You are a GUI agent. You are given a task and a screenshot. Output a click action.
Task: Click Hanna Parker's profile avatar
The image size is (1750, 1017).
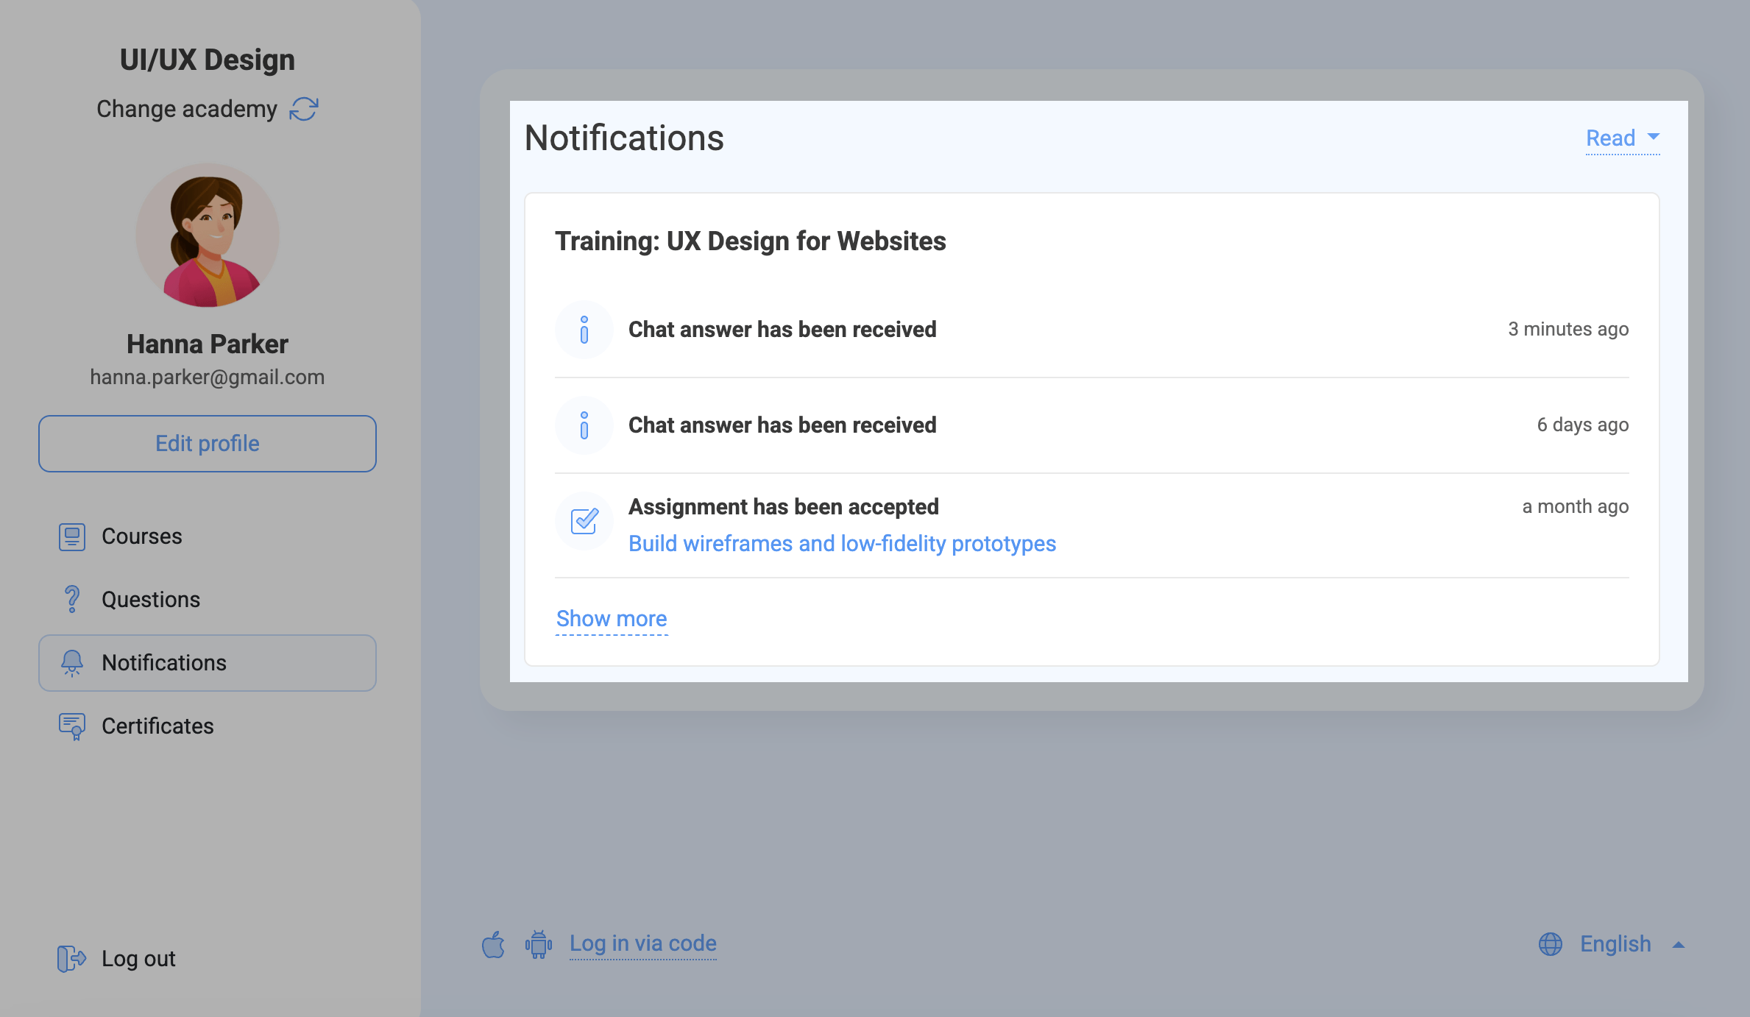point(208,235)
